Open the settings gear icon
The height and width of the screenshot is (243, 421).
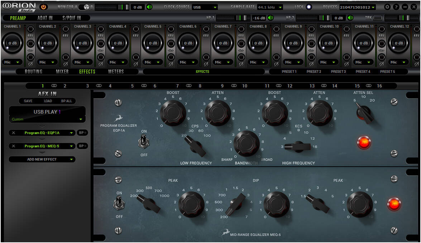click(387, 7)
